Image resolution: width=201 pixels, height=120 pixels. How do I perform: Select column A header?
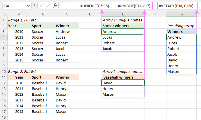pyautogui.click(x=19, y=14)
